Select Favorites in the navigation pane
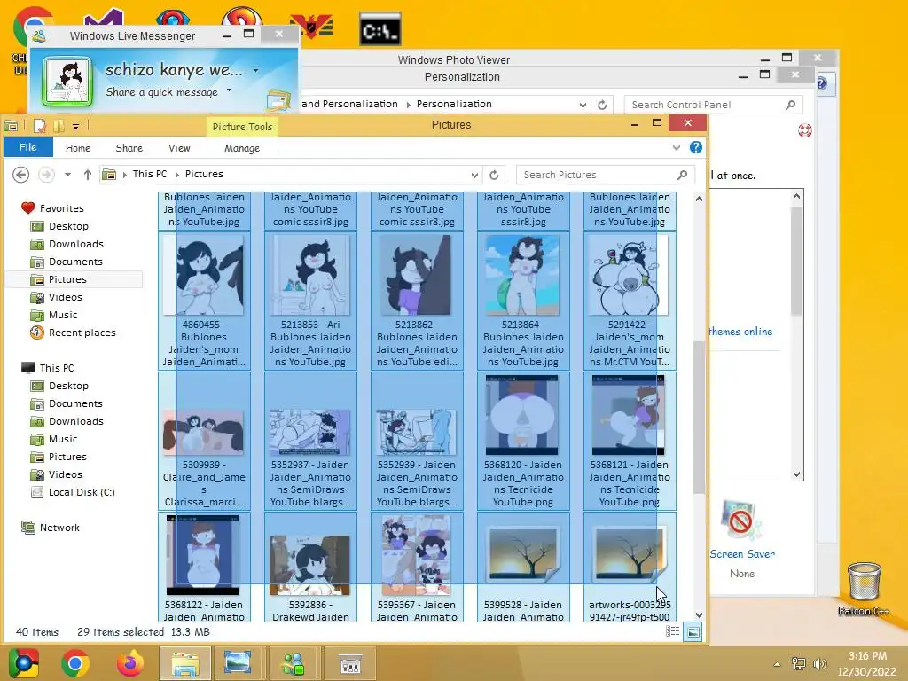908x681 pixels. click(61, 207)
